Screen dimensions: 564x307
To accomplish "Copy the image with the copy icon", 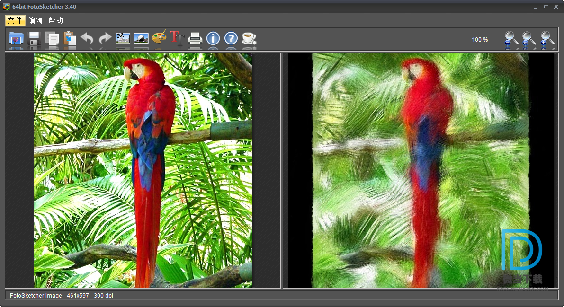I will (x=52, y=39).
